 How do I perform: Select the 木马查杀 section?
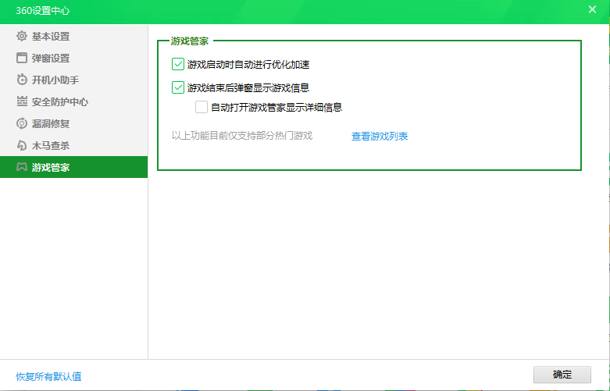74,145
